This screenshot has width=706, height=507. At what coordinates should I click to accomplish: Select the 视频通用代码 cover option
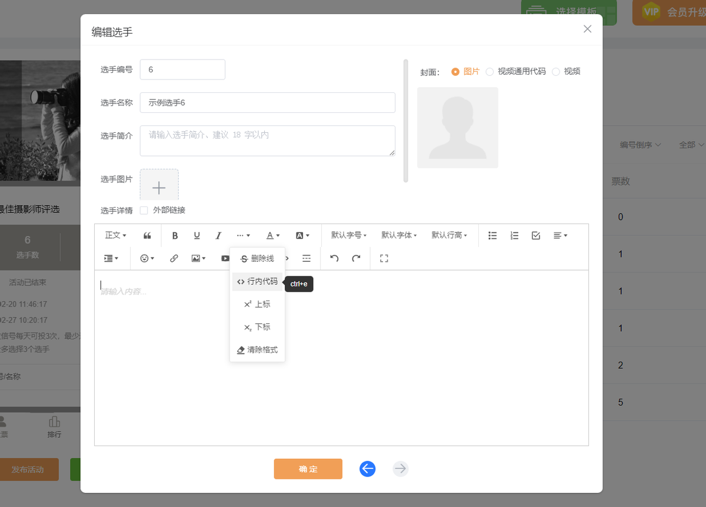point(489,72)
